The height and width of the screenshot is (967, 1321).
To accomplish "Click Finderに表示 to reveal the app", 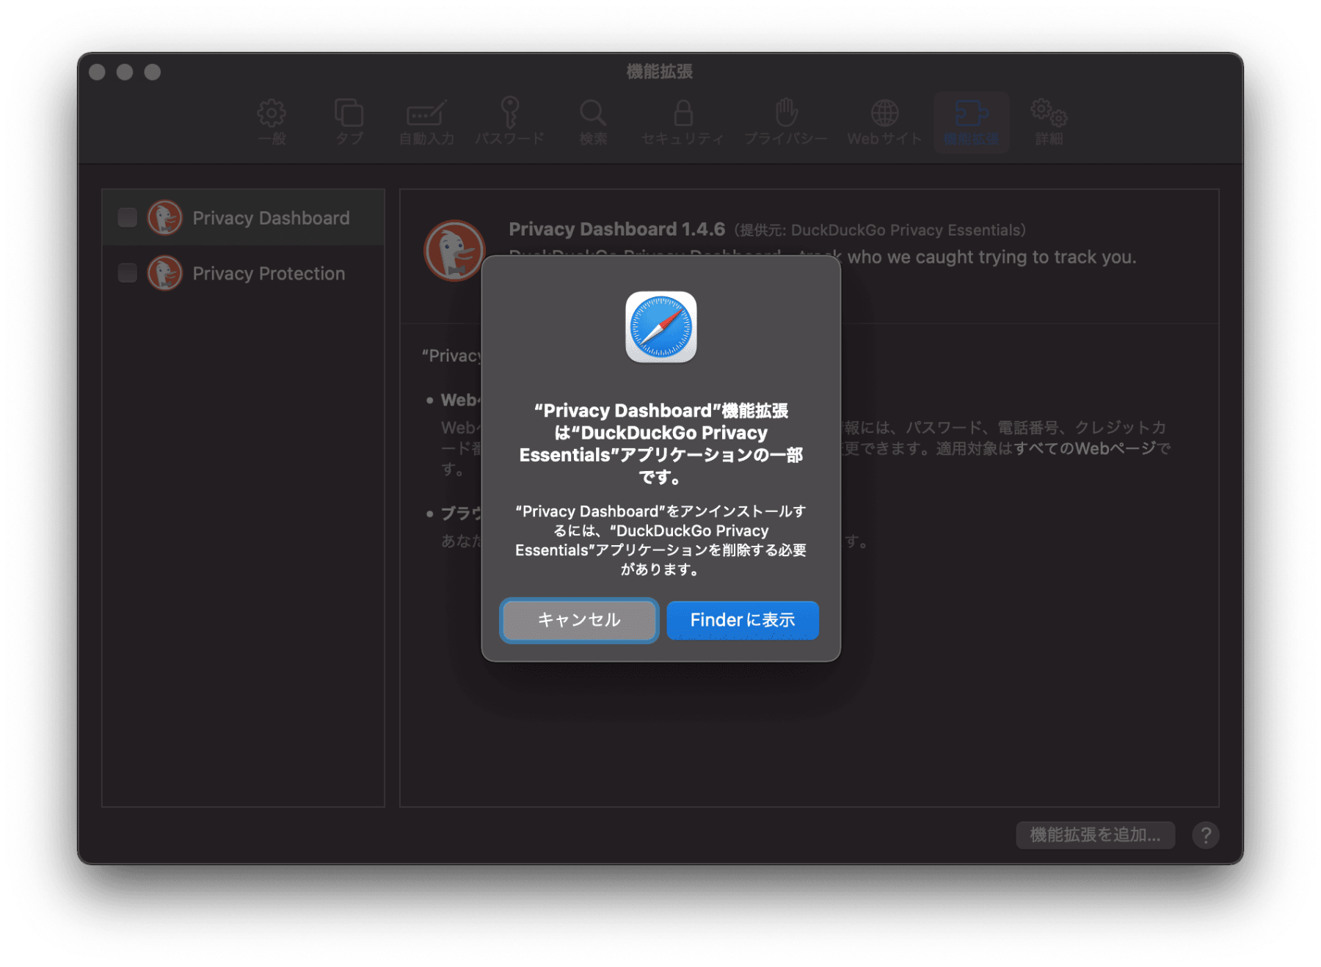I will 743,620.
